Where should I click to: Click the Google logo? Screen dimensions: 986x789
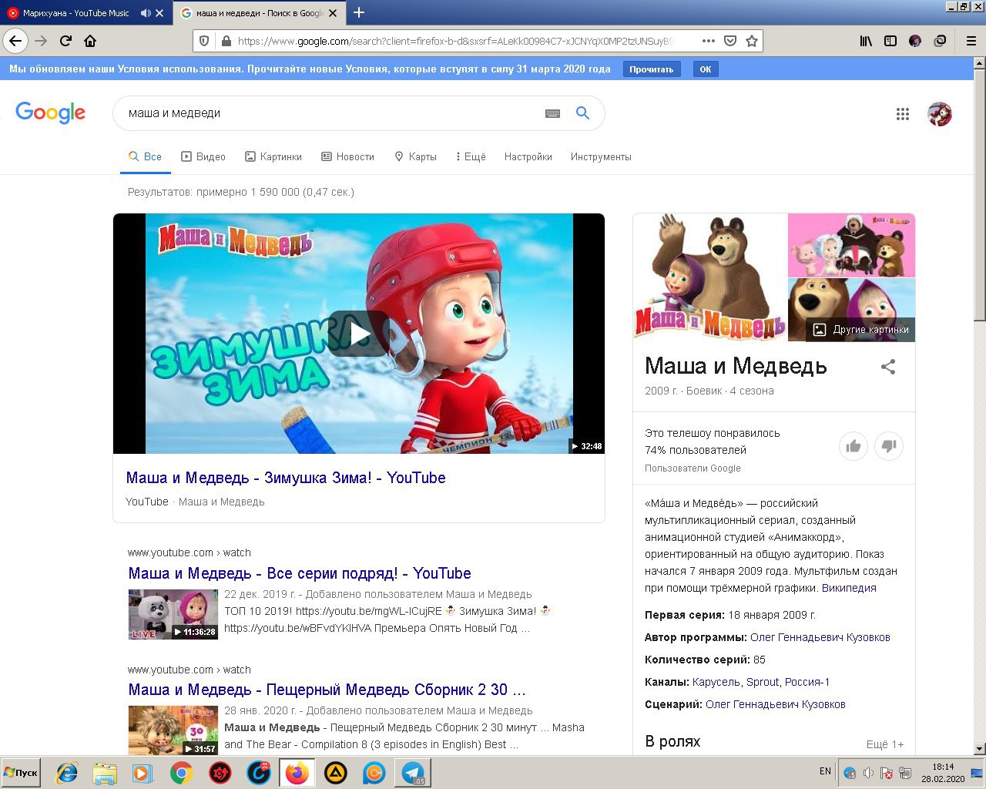point(50,112)
